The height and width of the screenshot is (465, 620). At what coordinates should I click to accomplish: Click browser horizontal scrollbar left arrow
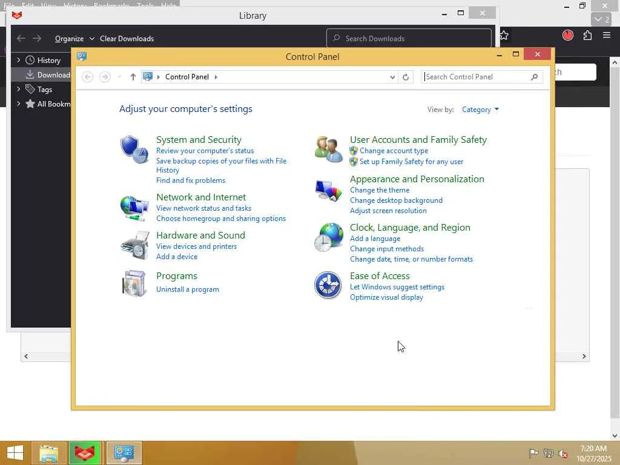[25, 356]
